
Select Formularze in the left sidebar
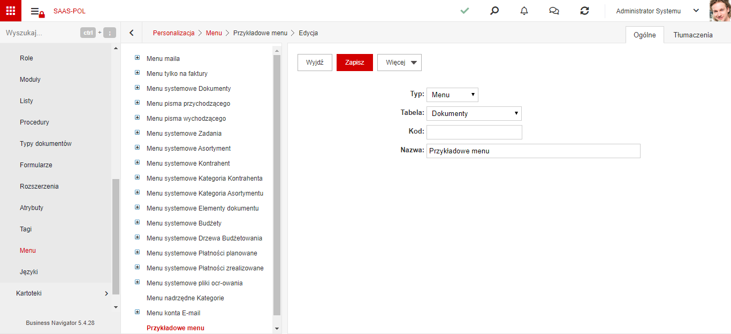36,165
